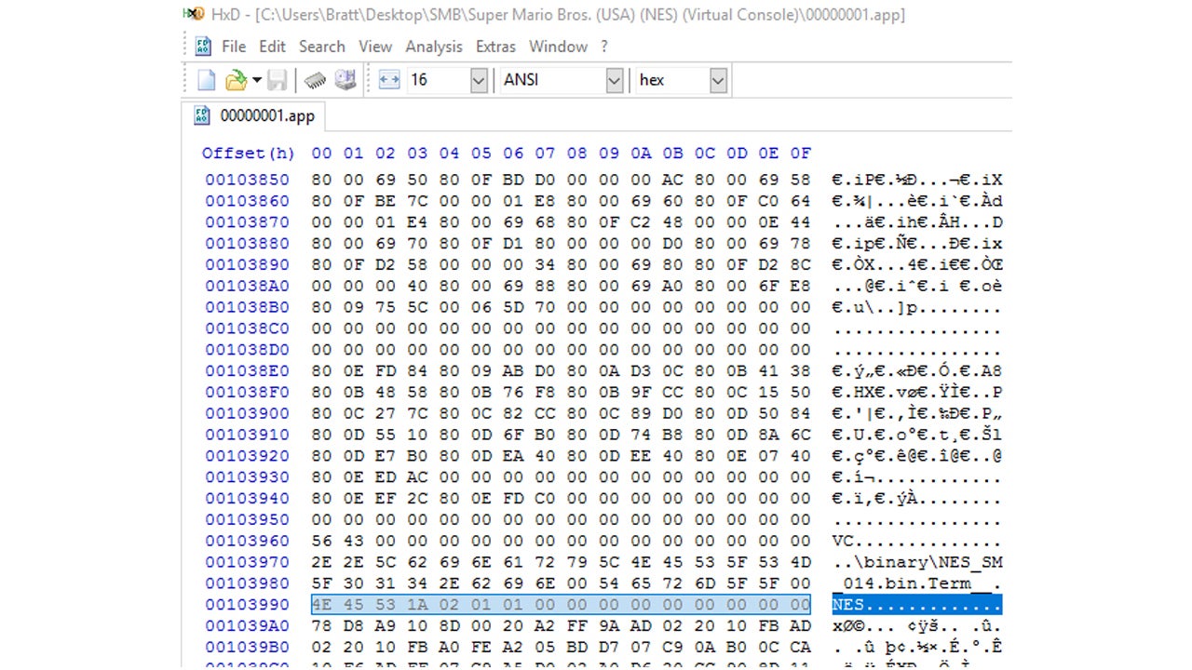Click the help question mark menu
The width and height of the screenshot is (1192, 670).
pos(603,47)
